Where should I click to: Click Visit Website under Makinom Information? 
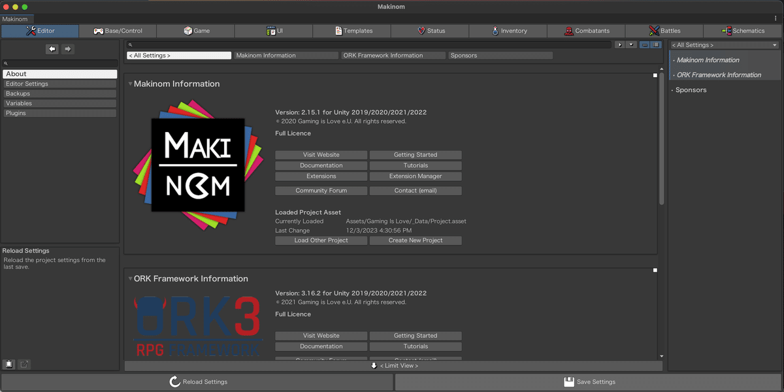(321, 155)
